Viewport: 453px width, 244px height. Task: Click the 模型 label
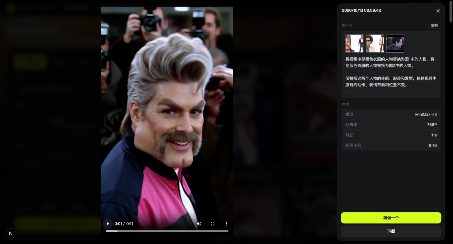click(x=349, y=114)
